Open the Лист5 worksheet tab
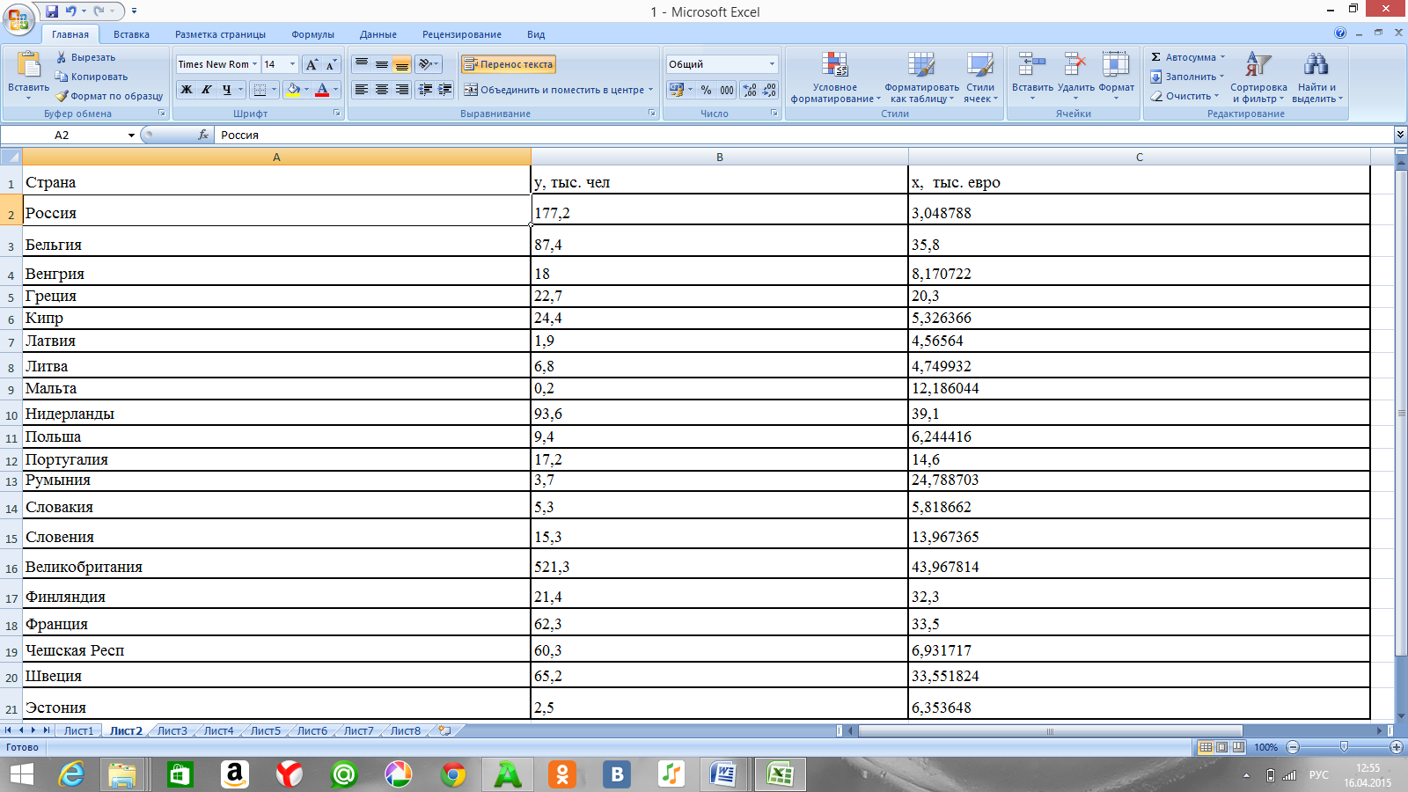Viewport: 1408px width, 792px height. (x=265, y=730)
